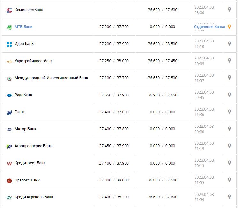Screen dimensions: 238x208
Task: Open Международный Инвестиционный Банк page
Action: [x=51, y=78]
